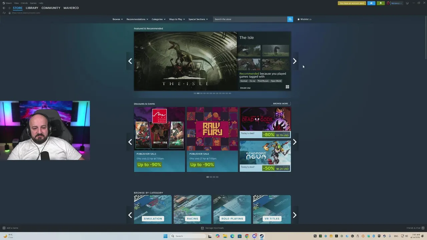427x240 pixels.
Task: Reload the store page with refresh icon
Action: click(4, 13)
